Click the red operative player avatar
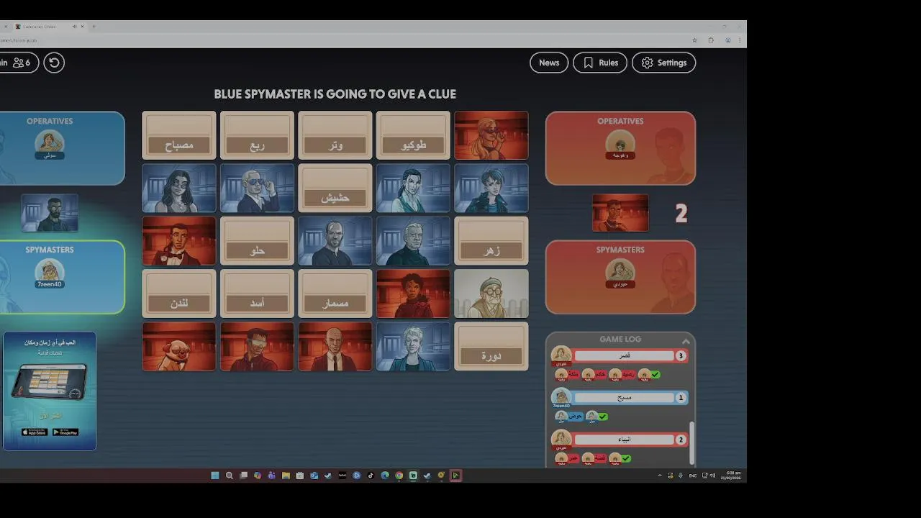Viewport: 921px width, 518px height. (x=620, y=142)
